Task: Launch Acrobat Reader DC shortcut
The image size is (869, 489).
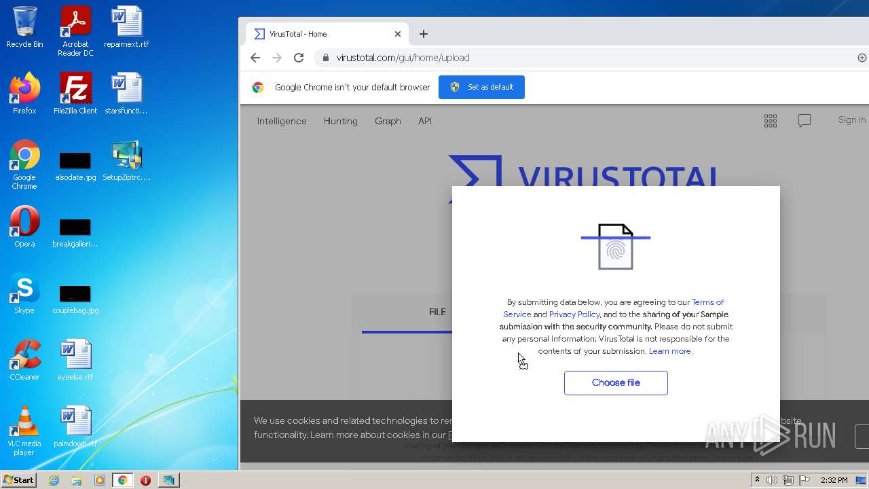Action: pyautogui.click(x=75, y=31)
